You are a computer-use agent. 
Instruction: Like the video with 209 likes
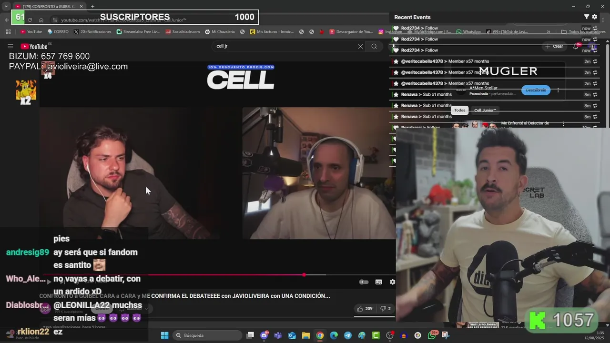point(365,309)
